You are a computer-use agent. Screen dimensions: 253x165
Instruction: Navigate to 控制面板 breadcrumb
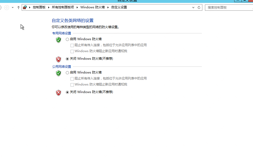(x=39, y=7)
